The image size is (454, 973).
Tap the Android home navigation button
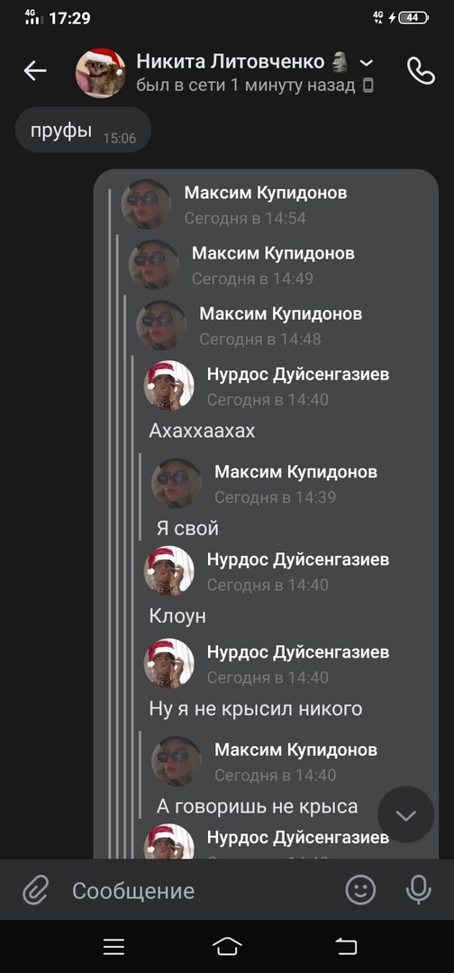pos(227,946)
